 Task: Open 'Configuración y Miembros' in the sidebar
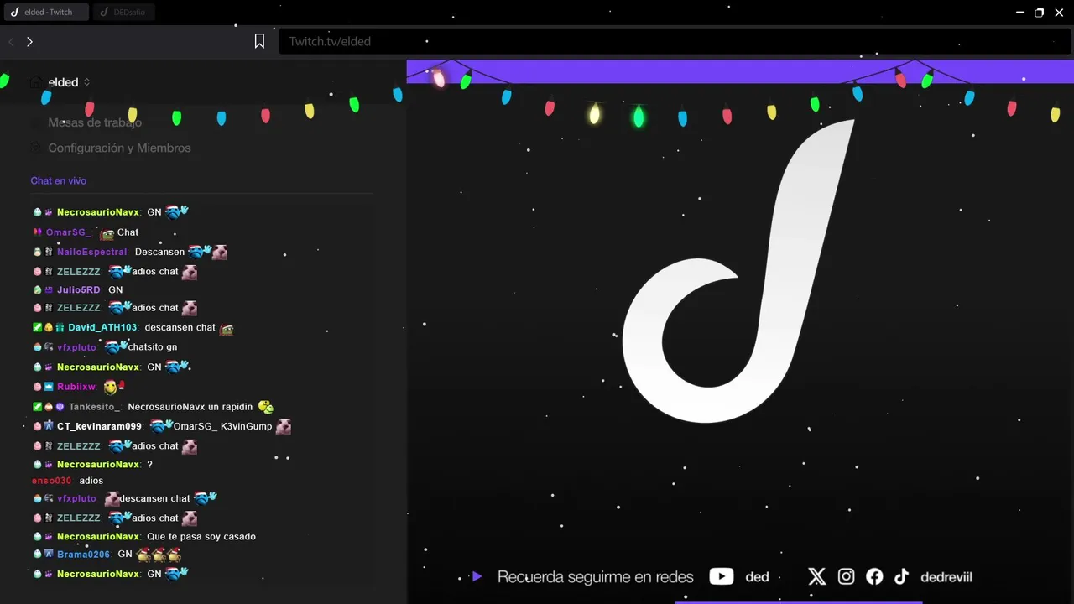coord(119,148)
